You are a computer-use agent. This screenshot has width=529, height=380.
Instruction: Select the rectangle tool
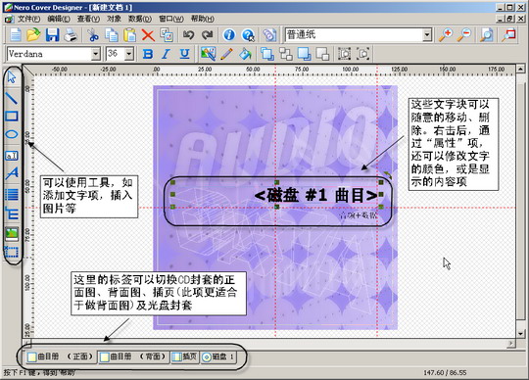coord(12,116)
